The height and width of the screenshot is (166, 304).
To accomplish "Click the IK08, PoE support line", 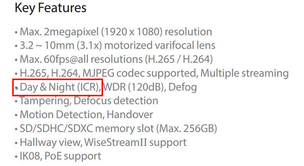I will 60,156.
